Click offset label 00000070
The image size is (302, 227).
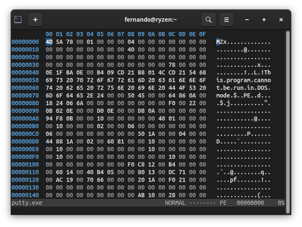[x=25, y=95]
